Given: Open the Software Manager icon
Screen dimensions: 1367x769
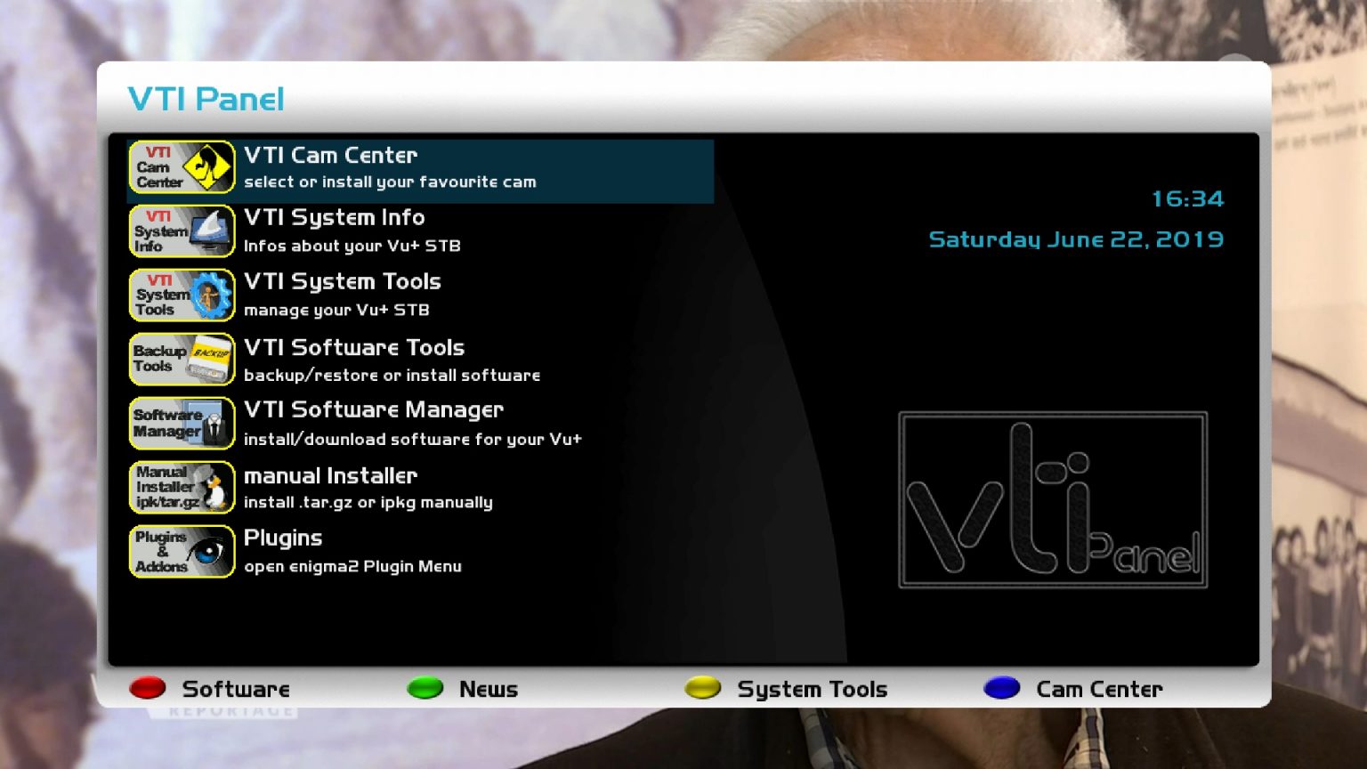Looking at the screenshot, I should click(182, 424).
